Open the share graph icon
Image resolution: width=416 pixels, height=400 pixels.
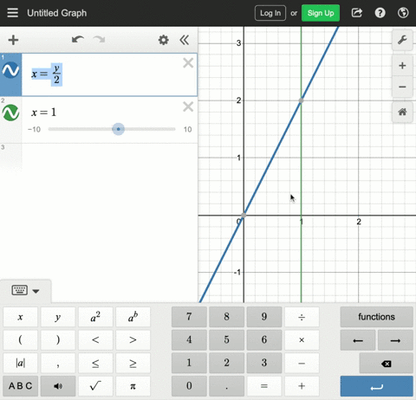pos(357,13)
